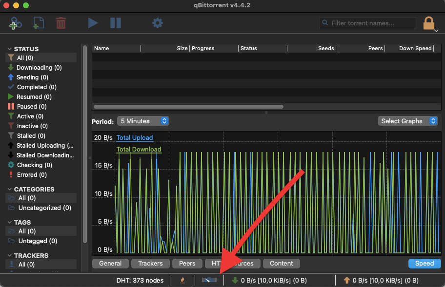The width and height of the screenshot is (445, 287).
Task: Click the red Delete torrent trash icon
Action: click(61, 23)
